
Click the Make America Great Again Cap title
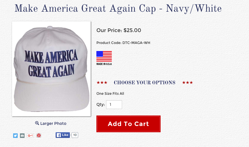pos(118,9)
